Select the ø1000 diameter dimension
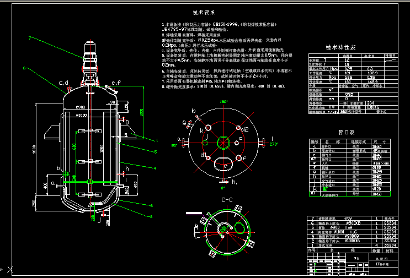Image resolution: width=410 pixels, height=278 pixels. pyautogui.click(x=81, y=115)
